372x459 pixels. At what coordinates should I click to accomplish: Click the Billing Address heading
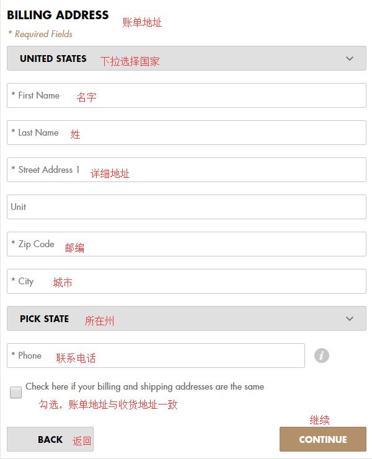(x=58, y=15)
